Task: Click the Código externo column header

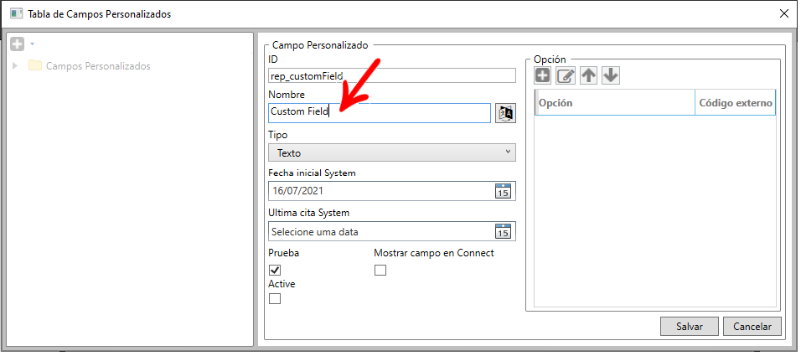Action: pos(735,102)
